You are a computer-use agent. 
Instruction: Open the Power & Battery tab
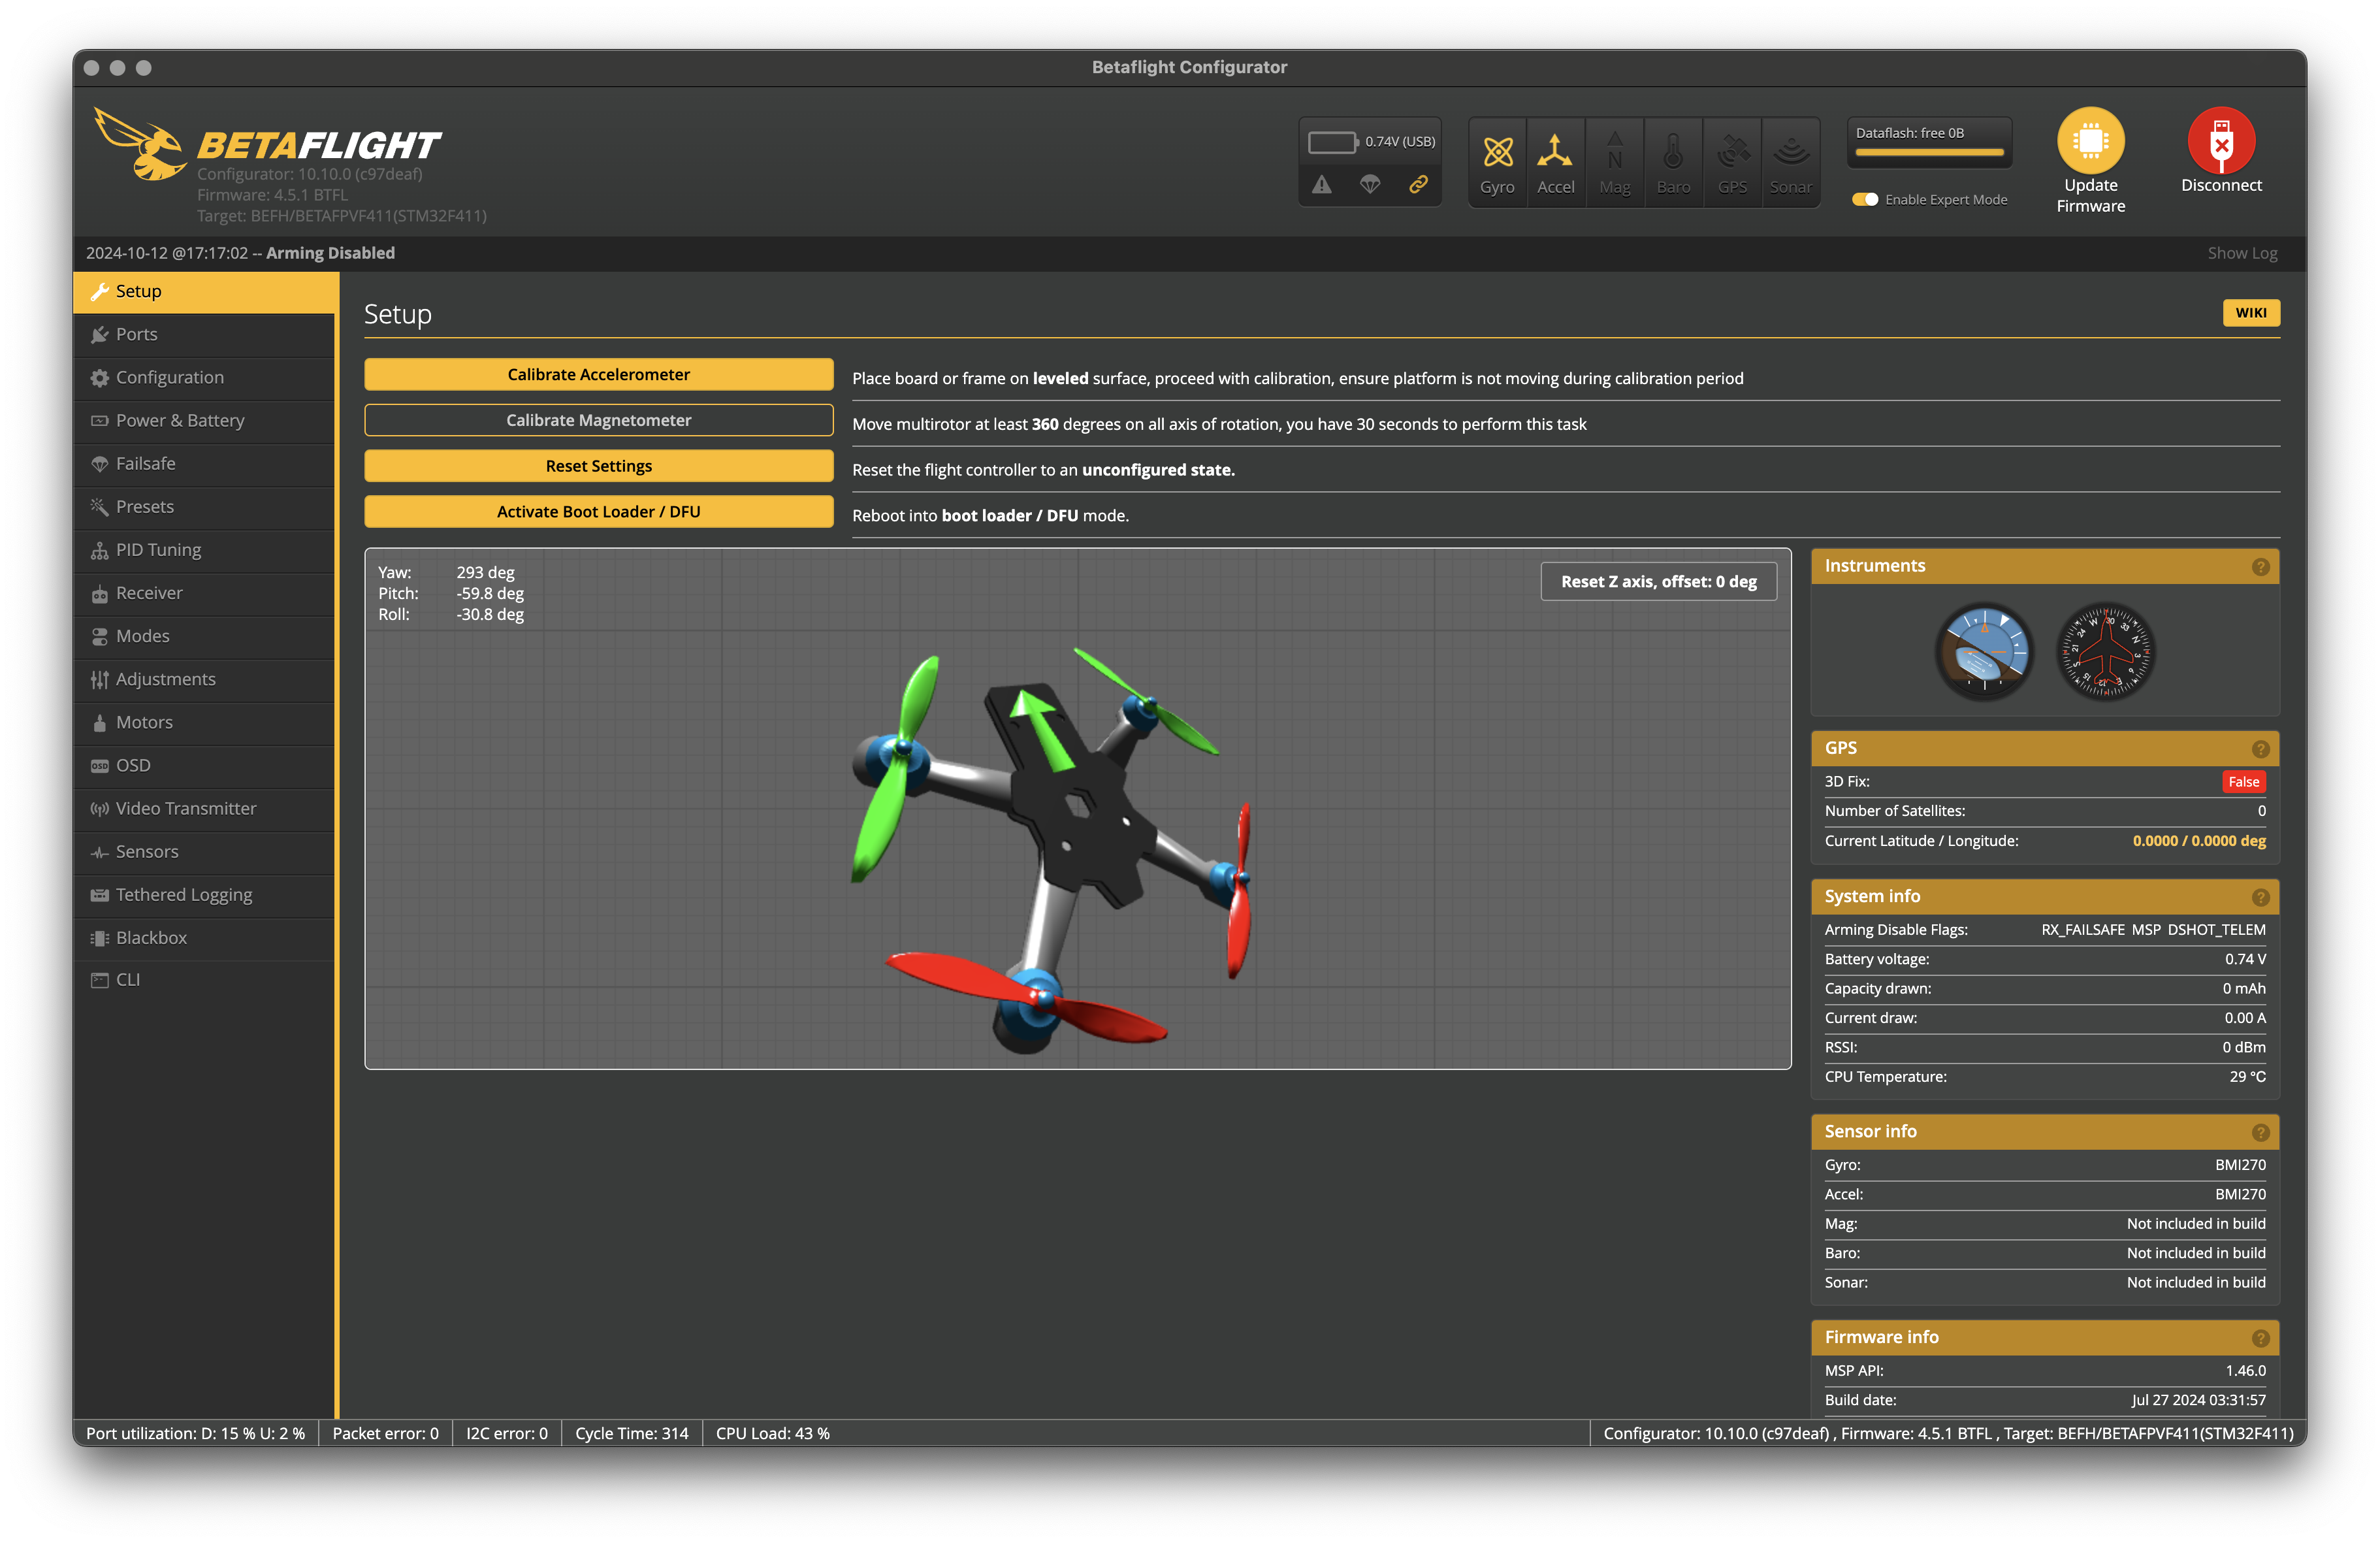tap(204, 420)
